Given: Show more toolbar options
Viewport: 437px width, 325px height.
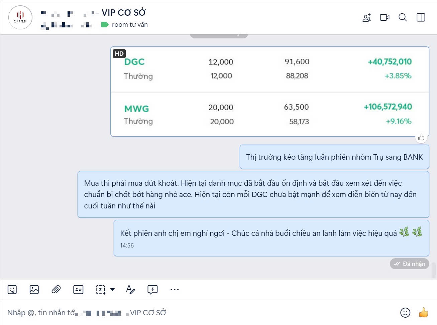Looking at the screenshot, I should point(175,290).
